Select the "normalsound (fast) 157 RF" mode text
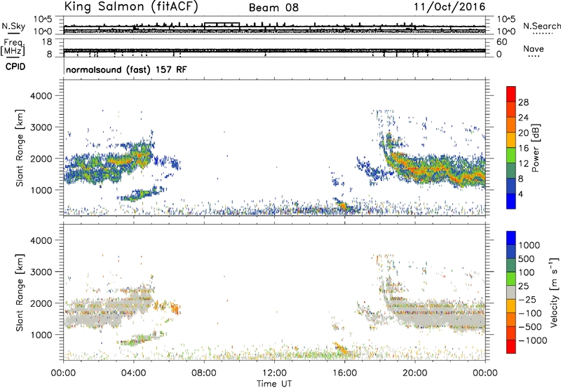This screenshot has height=388, width=561. click(126, 69)
